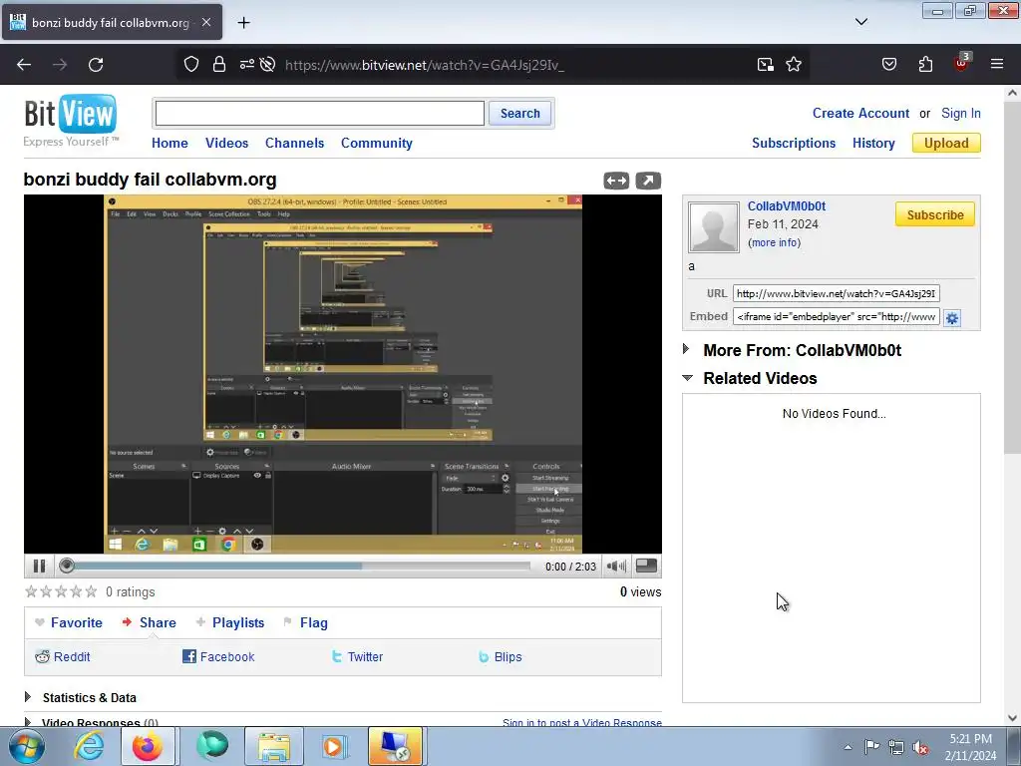1021x766 pixels.
Task: Open the Firefox hamburger menu
Action: pos(997,65)
